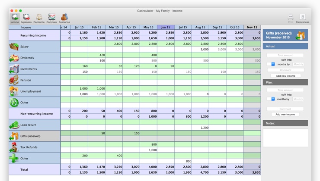Select the Dividends category row
This screenshot has width=320, height=181.
pos(35,58)
